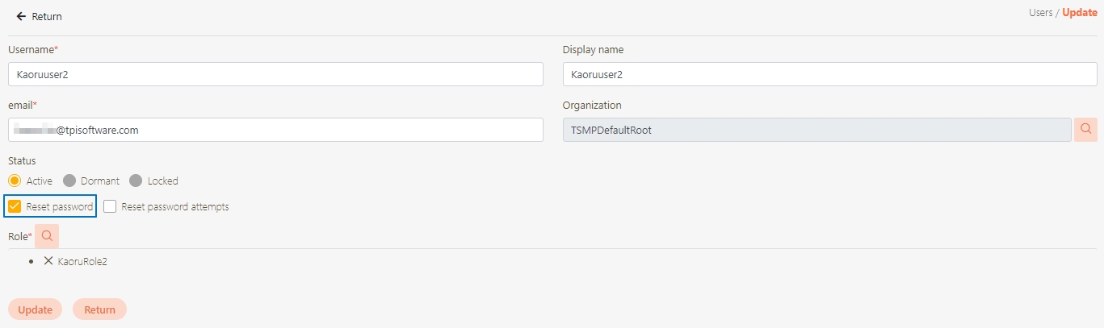Select the Active status radio button
Screen dimensions: 1104x328
point(15,181)
